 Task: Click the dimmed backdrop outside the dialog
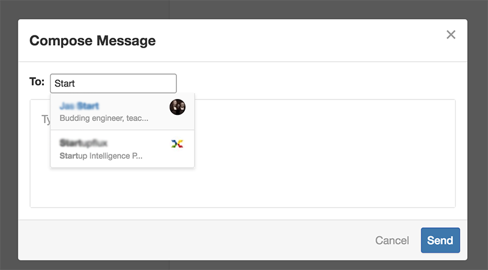click(244, 9)
